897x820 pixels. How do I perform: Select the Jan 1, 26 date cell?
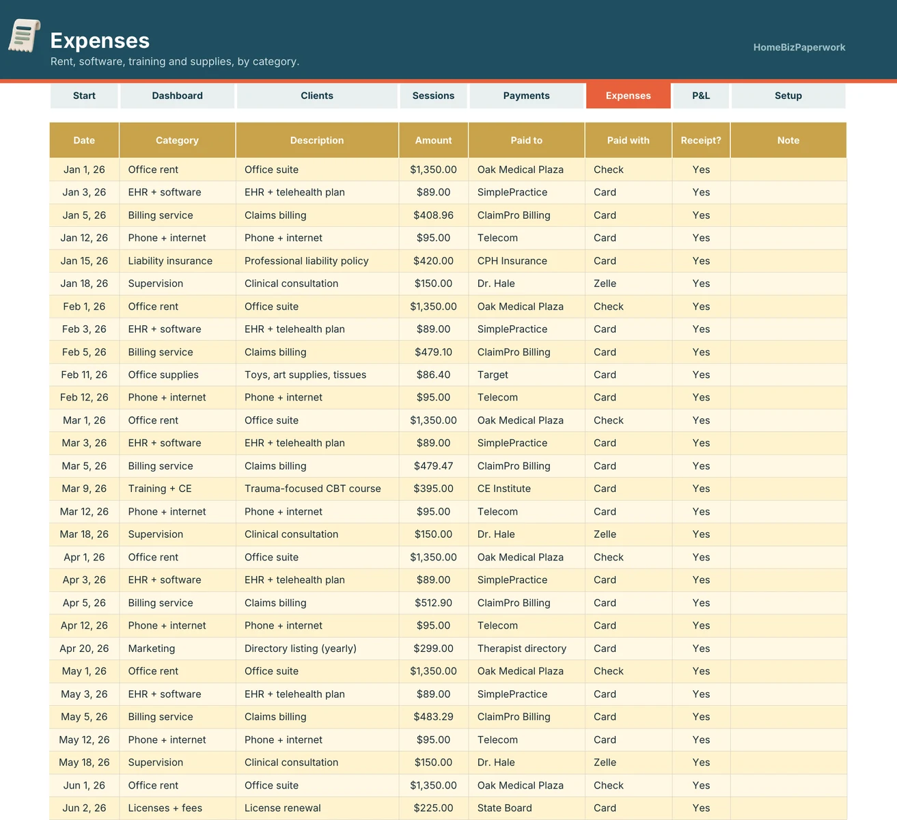click(84, 169)
